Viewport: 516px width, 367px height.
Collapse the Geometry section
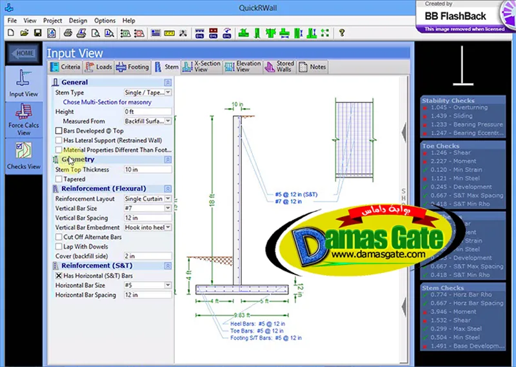pyautogui.click(x=168, y=160)
